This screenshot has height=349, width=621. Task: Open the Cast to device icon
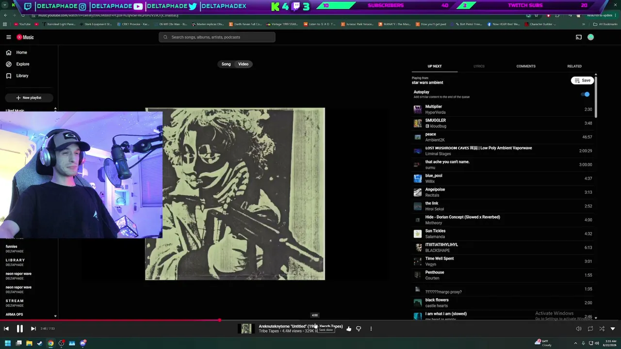578,37
